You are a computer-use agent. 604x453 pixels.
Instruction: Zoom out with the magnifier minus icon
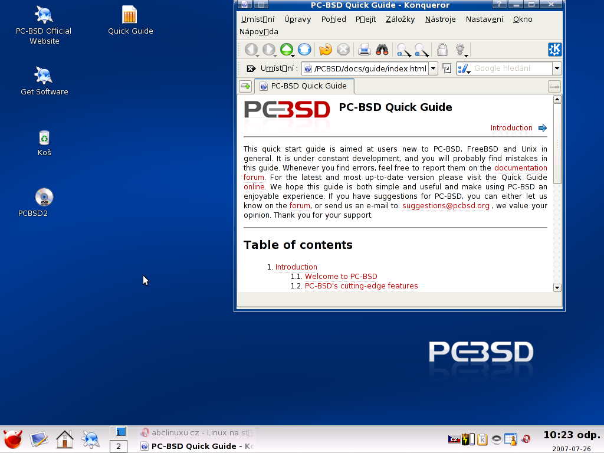pos(421,50)
